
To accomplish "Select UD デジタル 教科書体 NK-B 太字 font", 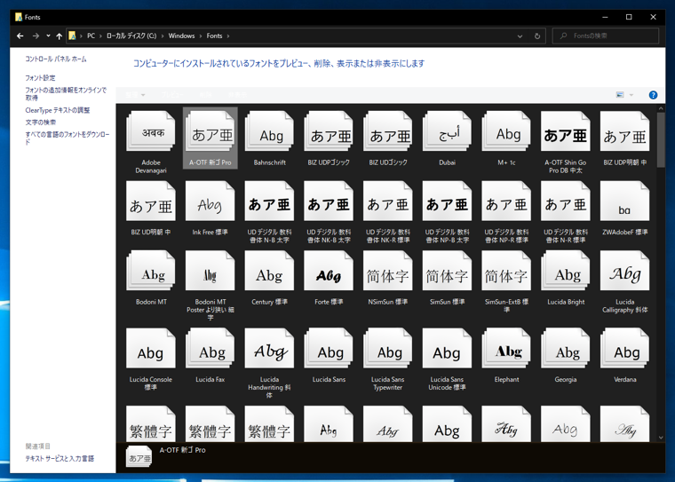I will pos(329,201).
